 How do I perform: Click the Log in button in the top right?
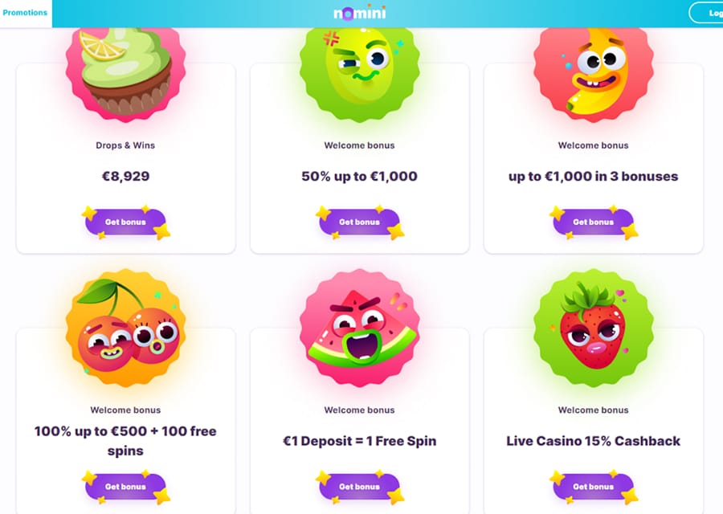pos(706,13)
